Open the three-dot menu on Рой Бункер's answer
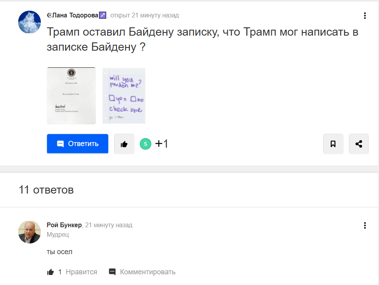The image size is (379, 285). [x=365, y=225]
